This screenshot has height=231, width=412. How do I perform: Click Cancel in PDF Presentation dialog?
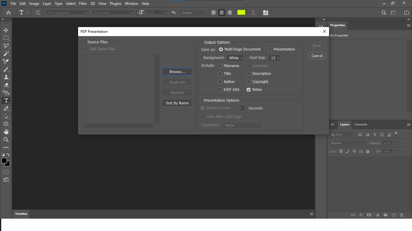point(317,56)
